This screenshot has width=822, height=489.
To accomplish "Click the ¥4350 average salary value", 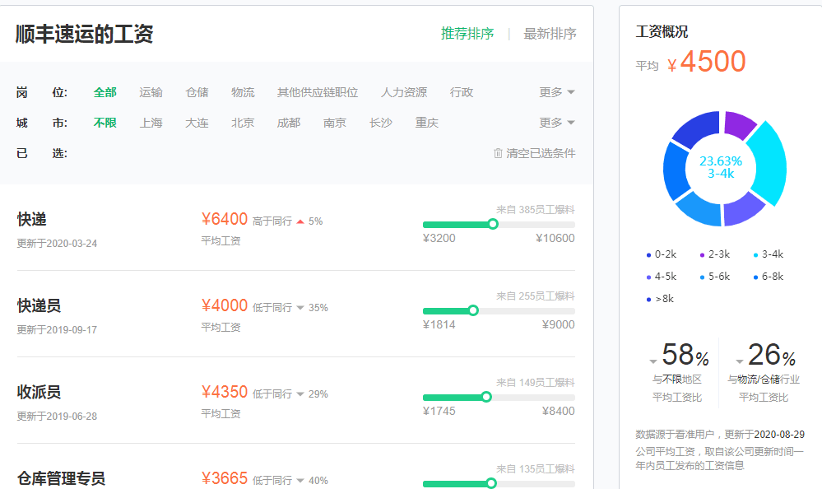I will click(x=225, y=392).
